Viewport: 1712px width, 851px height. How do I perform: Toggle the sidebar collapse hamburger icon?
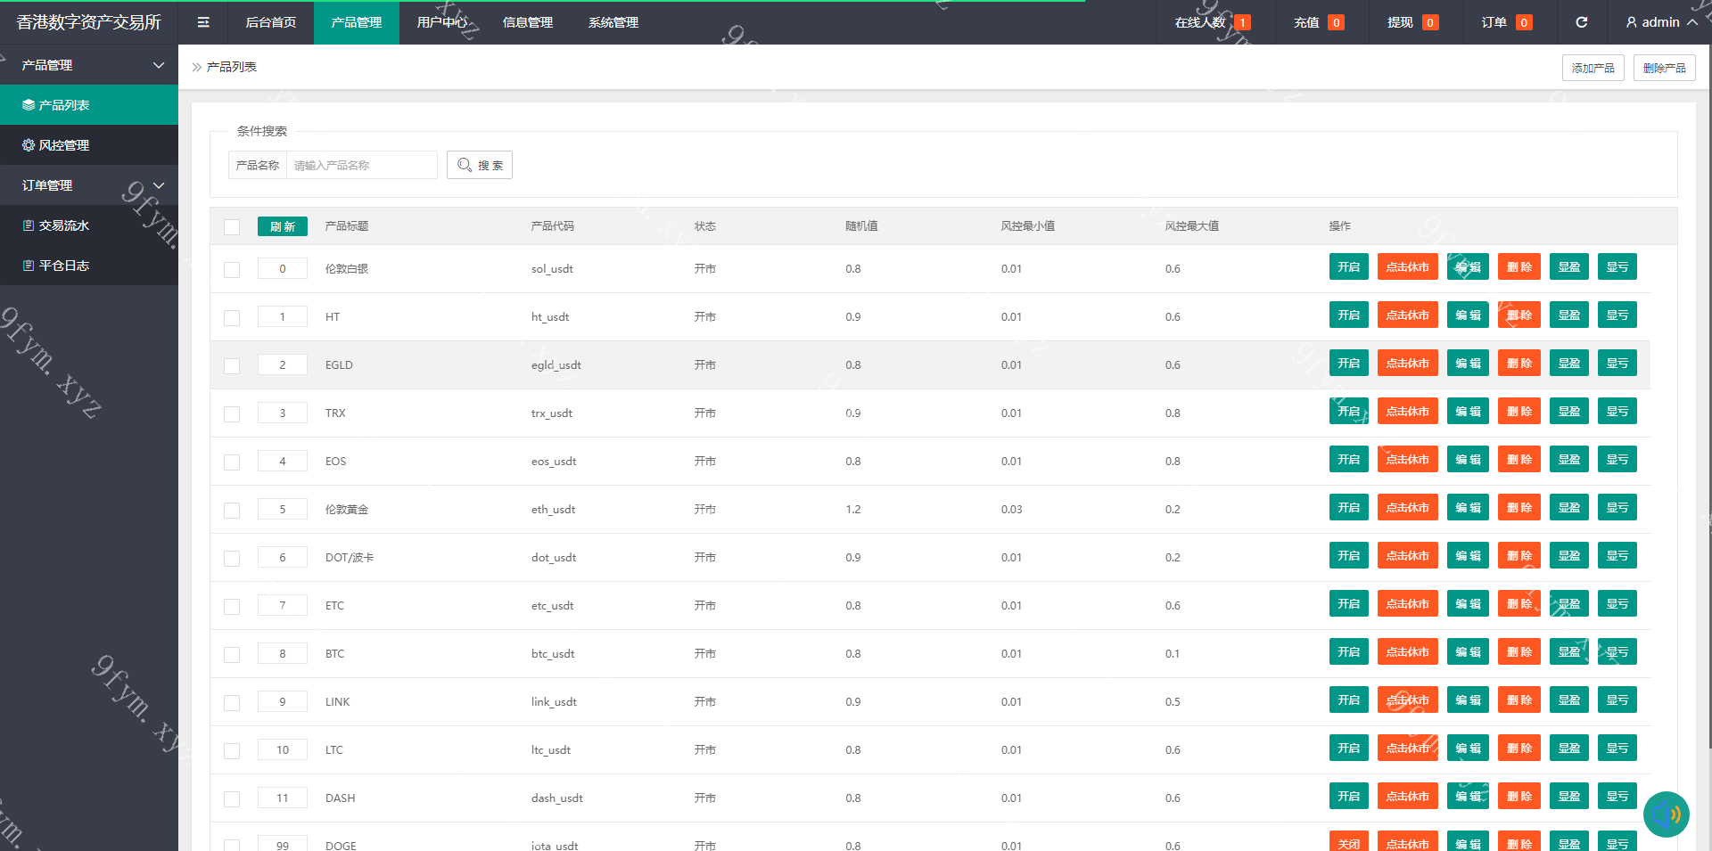click(203, 22)
